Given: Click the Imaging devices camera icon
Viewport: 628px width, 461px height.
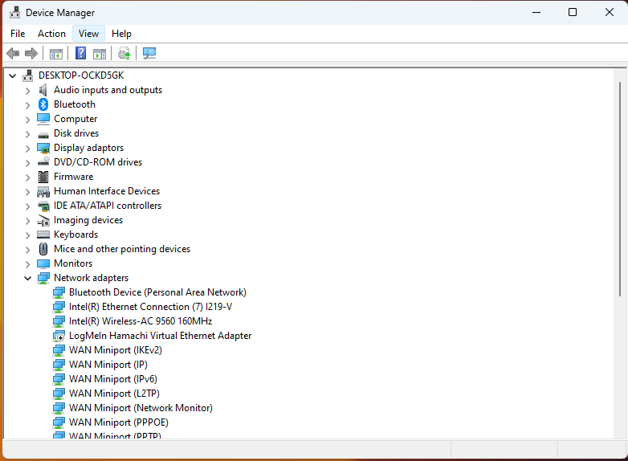Looking at the screenshot, I should pyautogui.click(x=43, y=221).
